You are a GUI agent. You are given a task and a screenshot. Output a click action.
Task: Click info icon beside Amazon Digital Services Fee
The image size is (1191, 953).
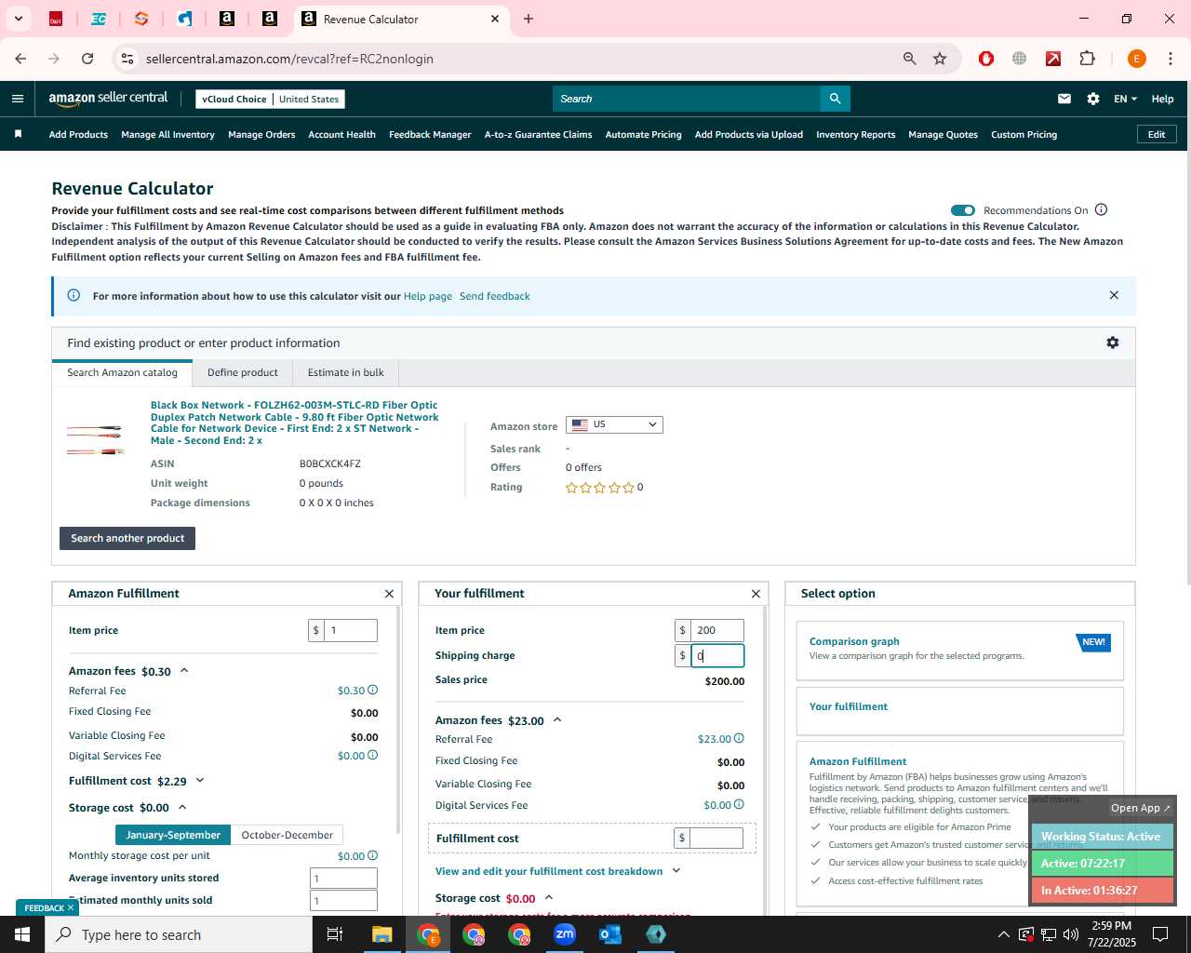[372, 755]
